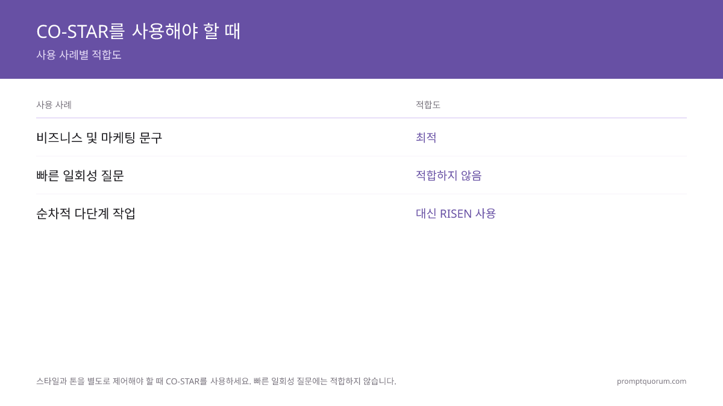The image size is (723, 406).
Task: Open the promptquorum.com link
Action: click(651, 381)
